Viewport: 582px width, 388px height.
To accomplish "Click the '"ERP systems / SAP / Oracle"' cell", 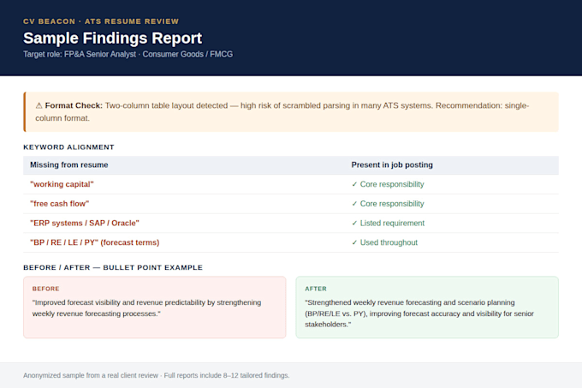I will pyautogui.click(x=85, y=223).
